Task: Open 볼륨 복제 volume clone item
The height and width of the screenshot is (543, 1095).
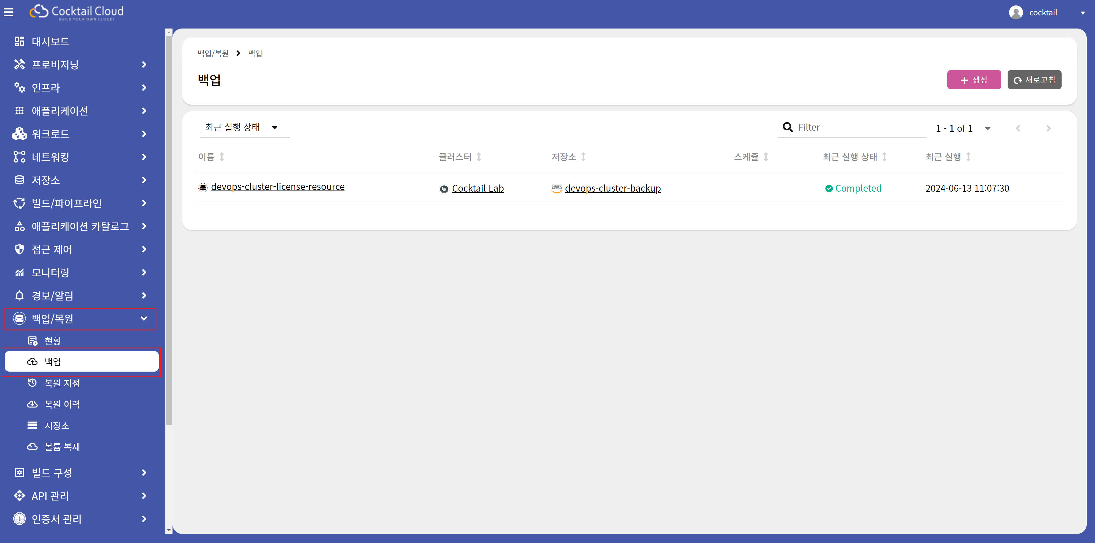Action: click(62, 447)
